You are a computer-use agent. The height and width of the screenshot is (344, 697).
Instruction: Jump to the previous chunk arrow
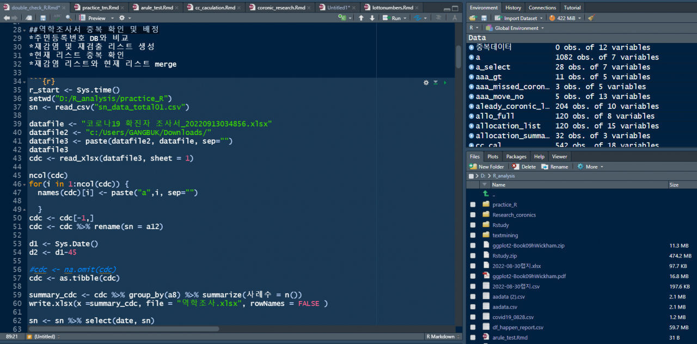pos(360,18)
